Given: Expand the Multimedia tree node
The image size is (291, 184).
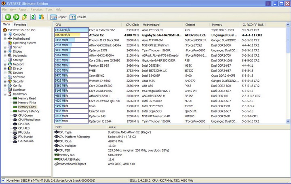Looking at the screenshot, I should tap(5, 56).
